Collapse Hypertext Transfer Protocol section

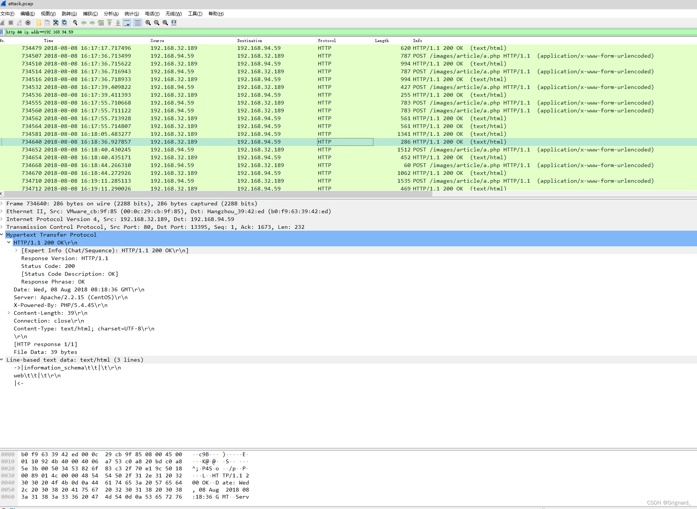tap(2, 235)
